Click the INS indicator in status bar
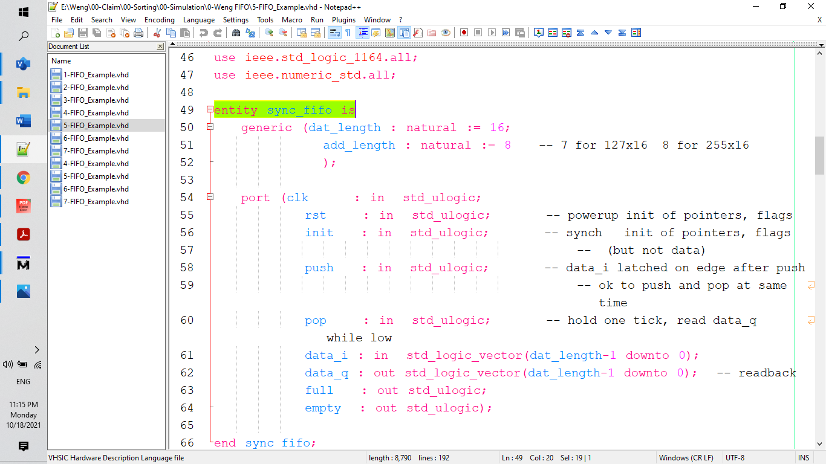Image resolution: width=826 pixels, height=464 pixels. [804, 458]
